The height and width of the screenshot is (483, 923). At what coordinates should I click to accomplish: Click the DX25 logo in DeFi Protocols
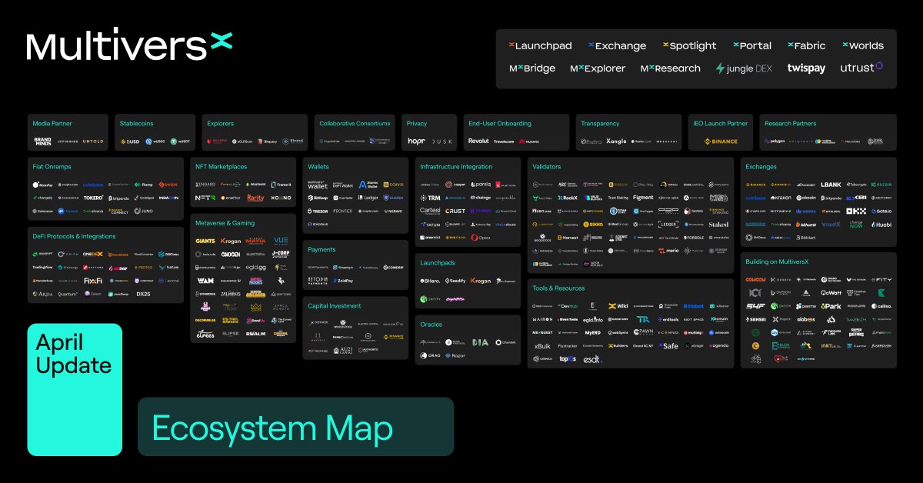(x=143, y=293)
